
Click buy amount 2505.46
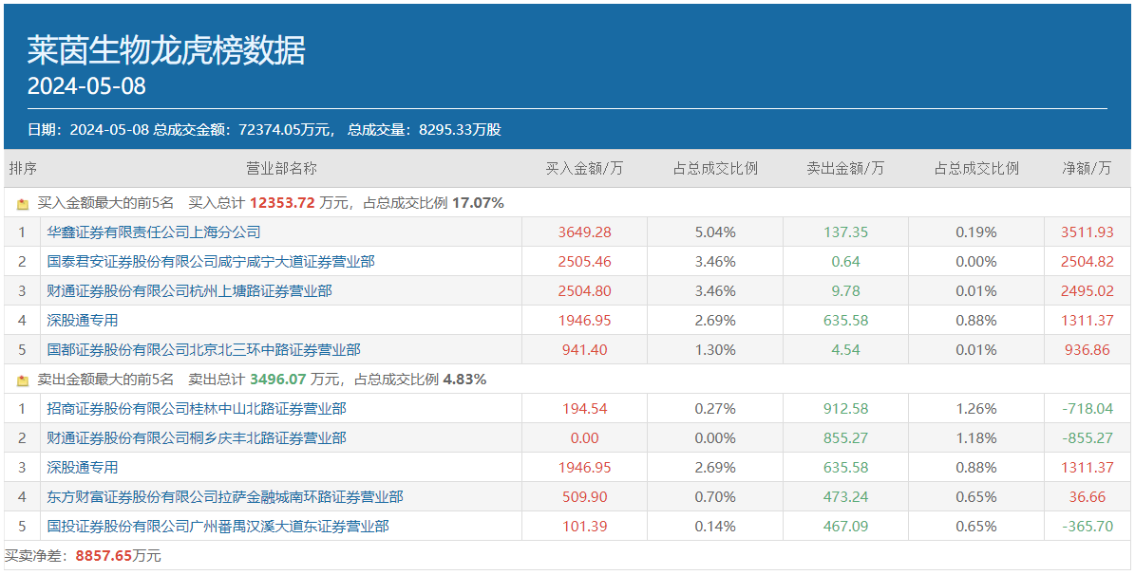[585, 262]
